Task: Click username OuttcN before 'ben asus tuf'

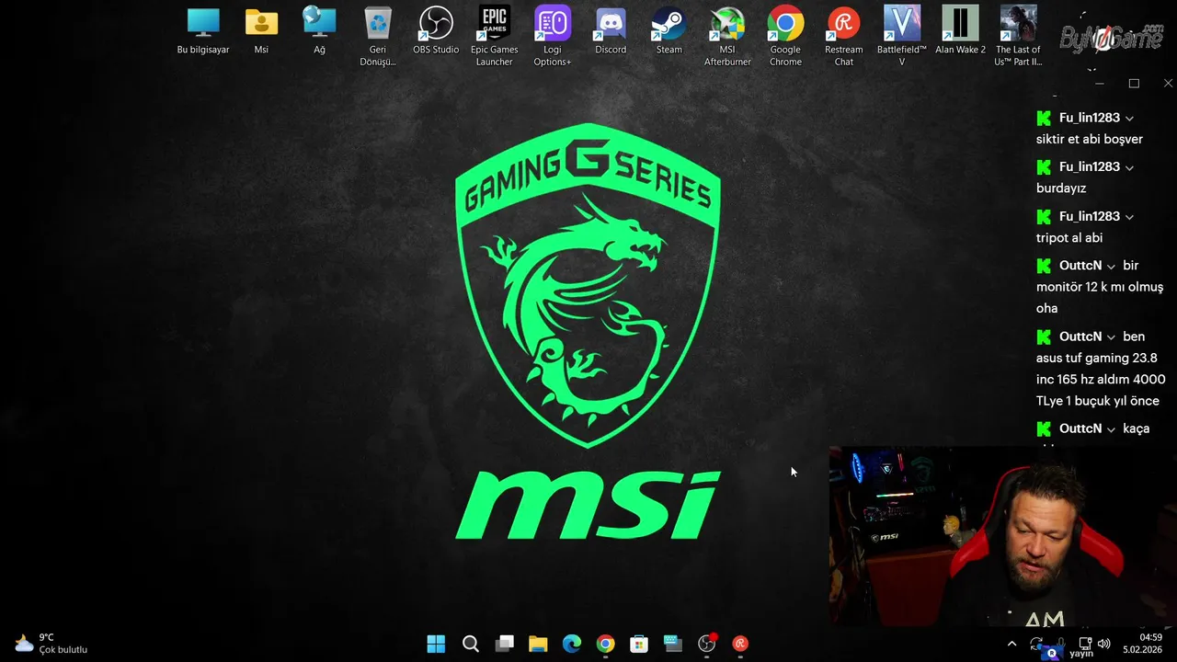Action: (x=1080, y=337)
